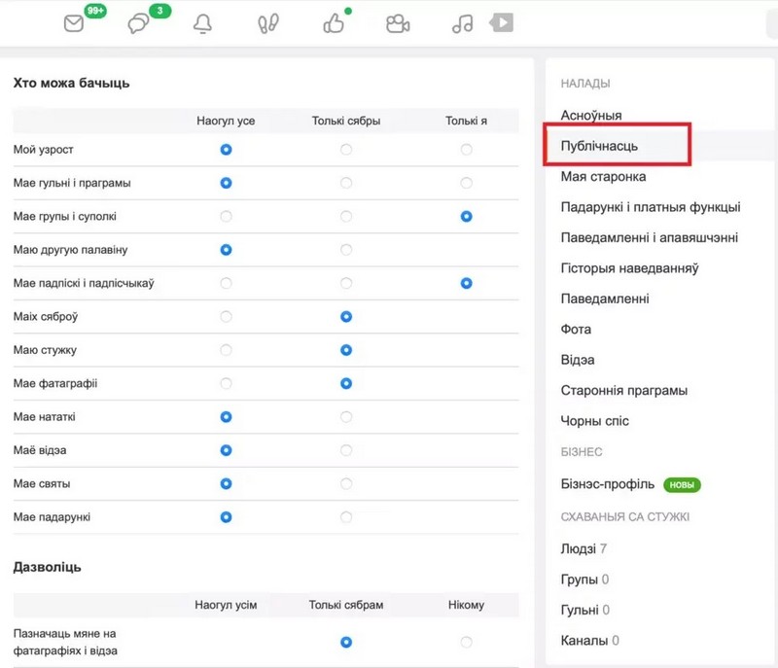
Task: Open 'Людзі' hidden from feed list
Action: (579, 548)
